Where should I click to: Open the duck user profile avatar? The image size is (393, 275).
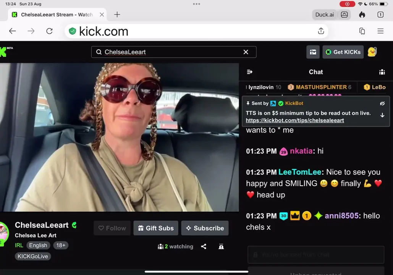(x=372, y=52)
